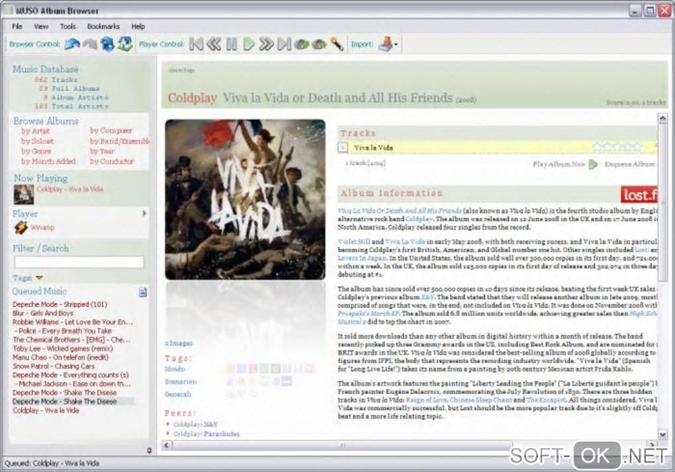Open the Help menu
675x472 pixels.
[x=138, y=26]
